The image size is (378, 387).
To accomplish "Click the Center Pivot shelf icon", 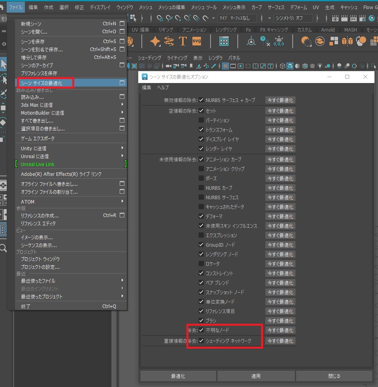I will coord(251,41).
